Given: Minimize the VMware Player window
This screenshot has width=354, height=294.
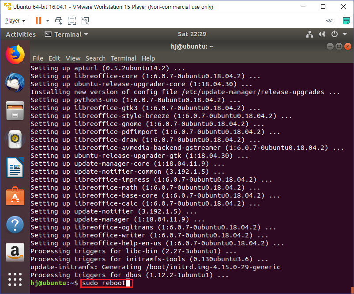Looking at the screenshot, I should coord(303,7).
